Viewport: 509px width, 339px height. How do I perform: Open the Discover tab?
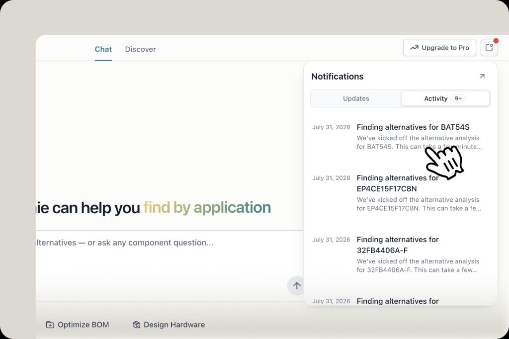(x=140, y=49)
